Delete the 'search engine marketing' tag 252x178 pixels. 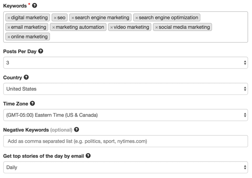(73, 18)
